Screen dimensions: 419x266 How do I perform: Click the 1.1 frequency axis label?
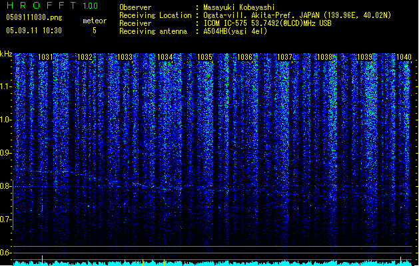5,86
